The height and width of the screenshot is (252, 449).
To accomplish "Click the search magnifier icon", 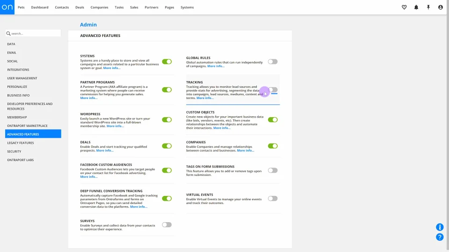I will click(8, 34).
